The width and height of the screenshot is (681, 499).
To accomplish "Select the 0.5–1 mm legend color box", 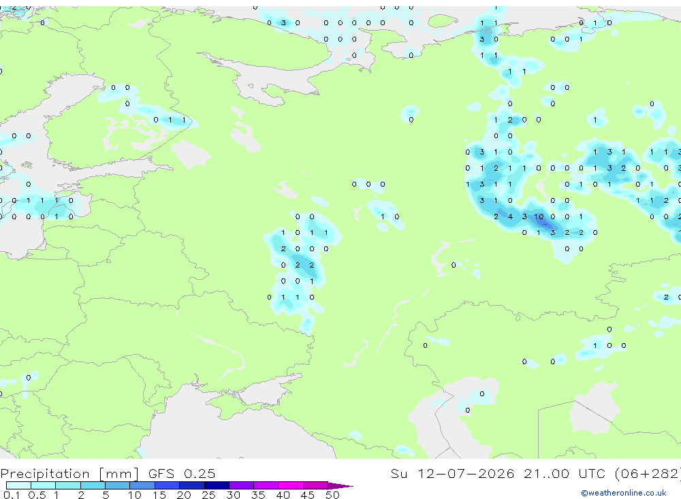I will (43, 485).
